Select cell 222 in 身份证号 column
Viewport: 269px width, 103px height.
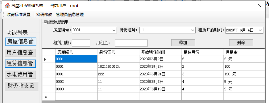tap(118, 74)
